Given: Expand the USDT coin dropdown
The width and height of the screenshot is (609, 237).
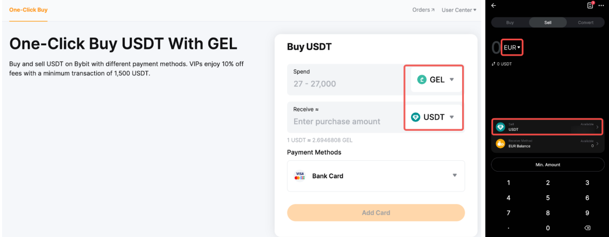Looking at the screenshot, I should pyautogui.click(x=451, y=117).
